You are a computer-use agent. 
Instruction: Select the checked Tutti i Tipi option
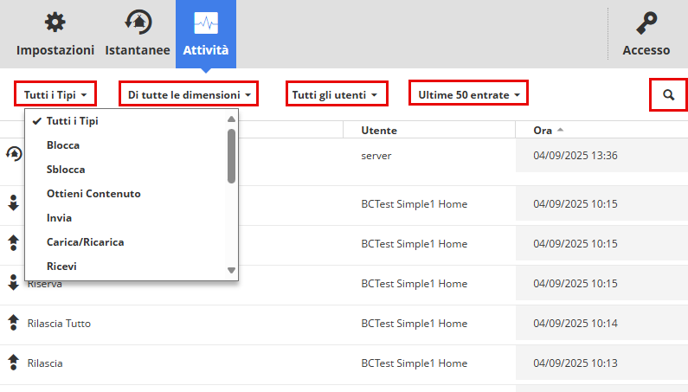pos(73,121)
